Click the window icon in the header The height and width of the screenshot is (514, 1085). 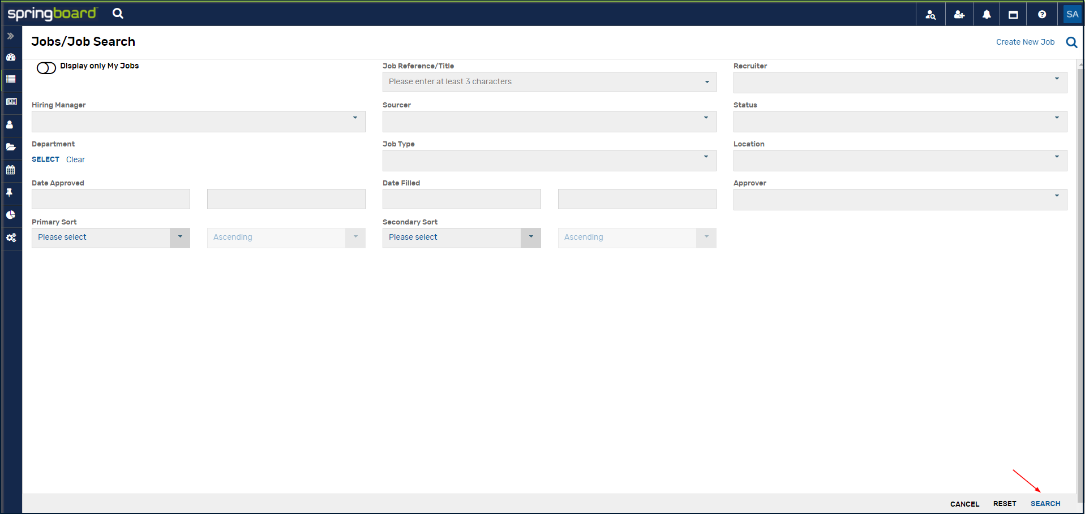1014,15
